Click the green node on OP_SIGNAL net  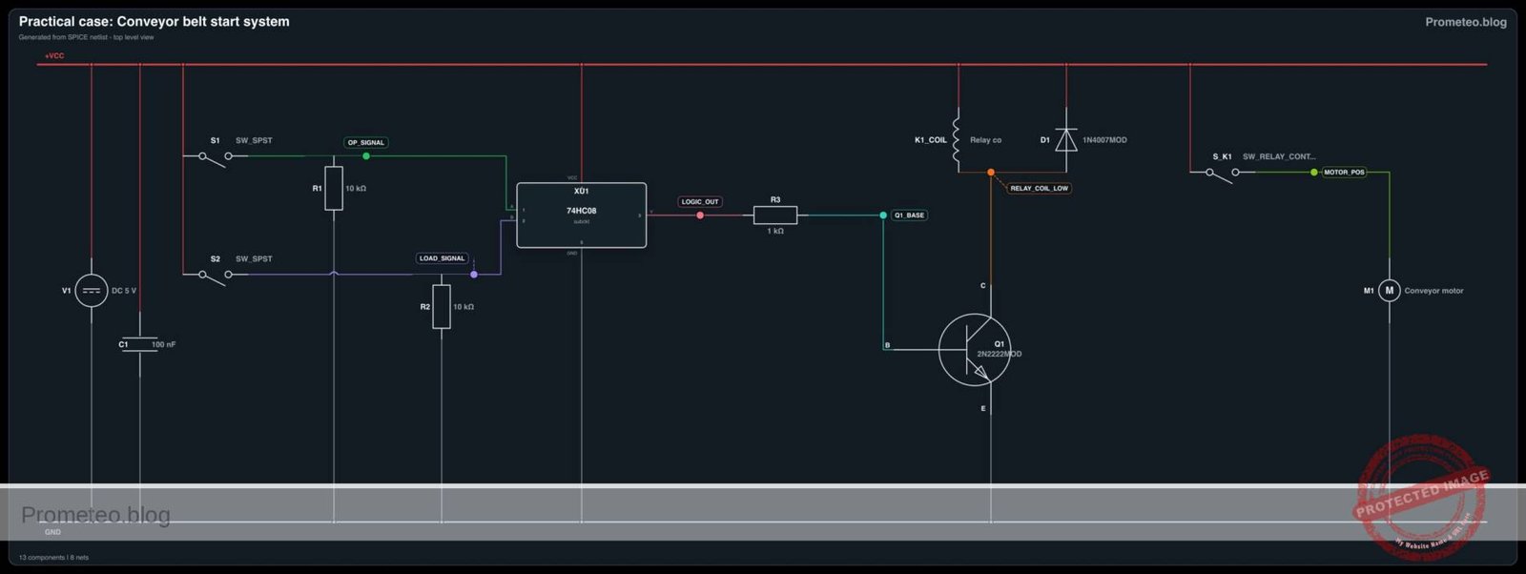pyautogui.click(x=366, y=155)
